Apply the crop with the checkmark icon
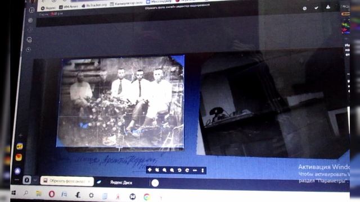Screen dimensions: 360x202 pos(316,8)
